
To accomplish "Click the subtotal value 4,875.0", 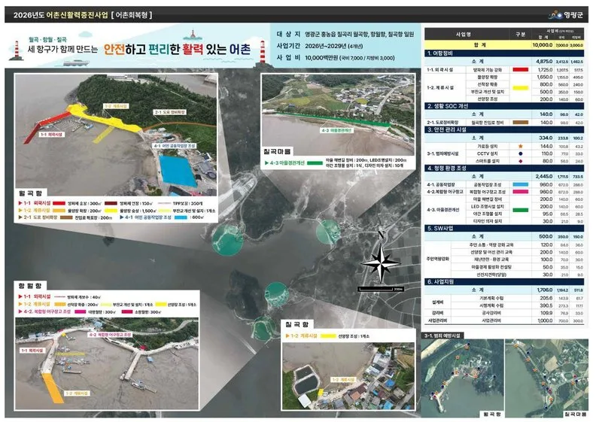I will [544, 62].
